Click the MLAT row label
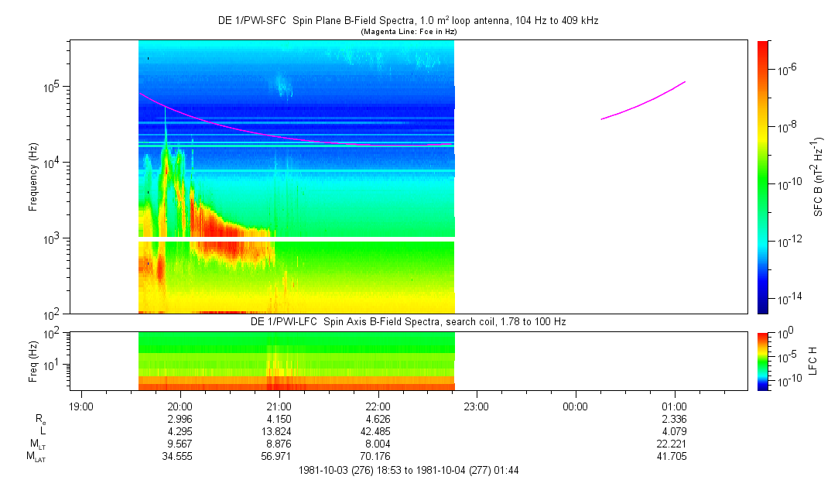The image size is (838, 480). point(36,457)
